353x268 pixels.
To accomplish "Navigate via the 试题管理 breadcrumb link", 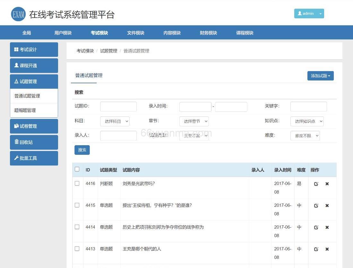I will coord(109,51).
